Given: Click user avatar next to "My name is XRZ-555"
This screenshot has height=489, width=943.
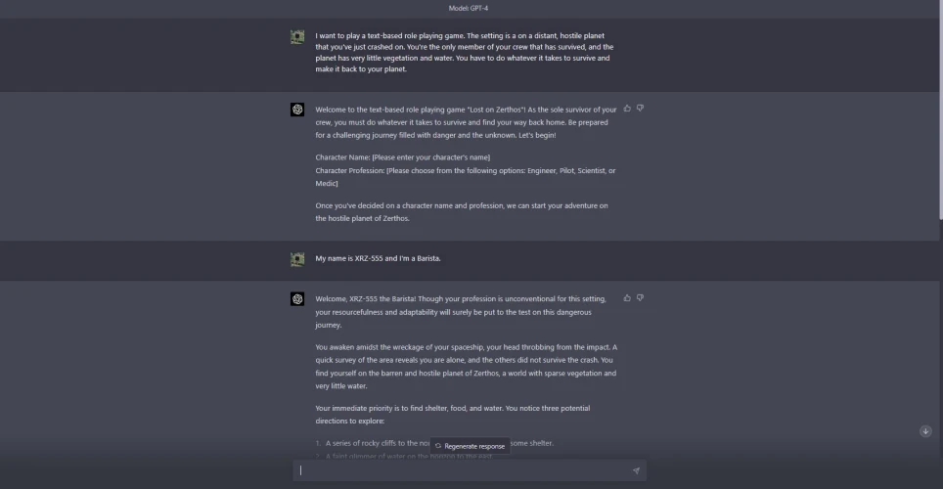Looking at the screenshot, I should [297, 259].
